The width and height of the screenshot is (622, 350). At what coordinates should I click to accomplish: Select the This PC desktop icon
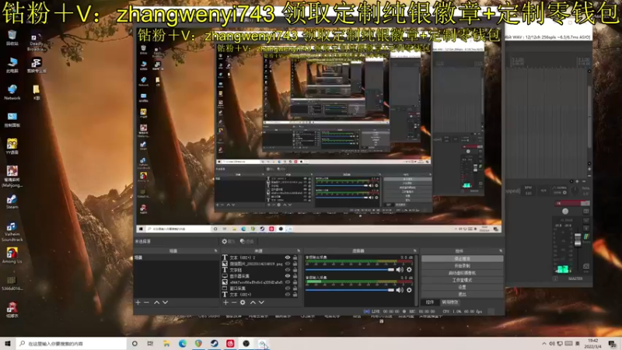(12, 65)
